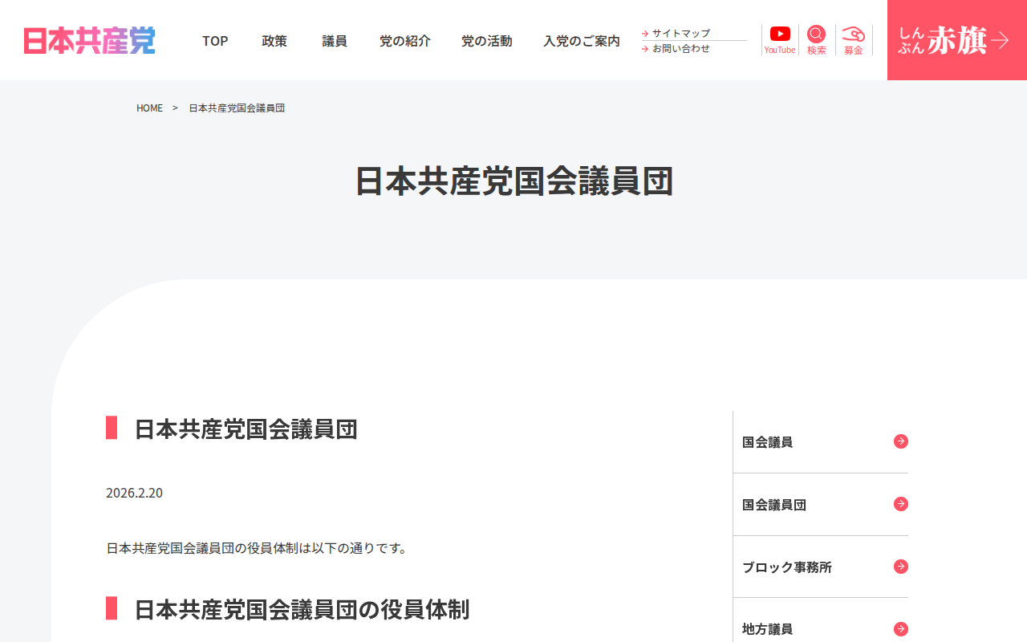Screen dimensions: 1027x642
Task: Open the 地方議員 sidebar link
Action: [821, 629]
